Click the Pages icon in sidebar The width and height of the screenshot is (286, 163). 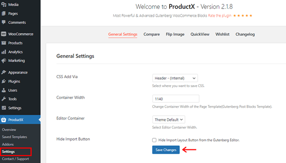coord(4,14)
